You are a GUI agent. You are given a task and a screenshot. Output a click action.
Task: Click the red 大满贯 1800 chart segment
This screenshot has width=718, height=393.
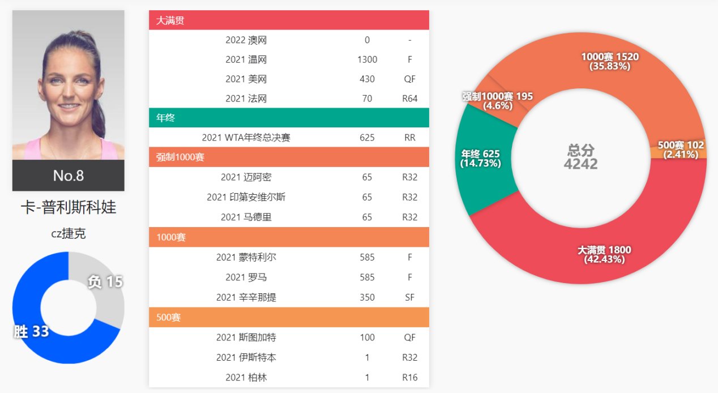click(x=604, y=255)
